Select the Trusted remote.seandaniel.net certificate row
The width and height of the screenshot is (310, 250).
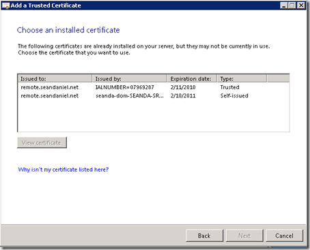pyautogui.click(x=154, y=87)
